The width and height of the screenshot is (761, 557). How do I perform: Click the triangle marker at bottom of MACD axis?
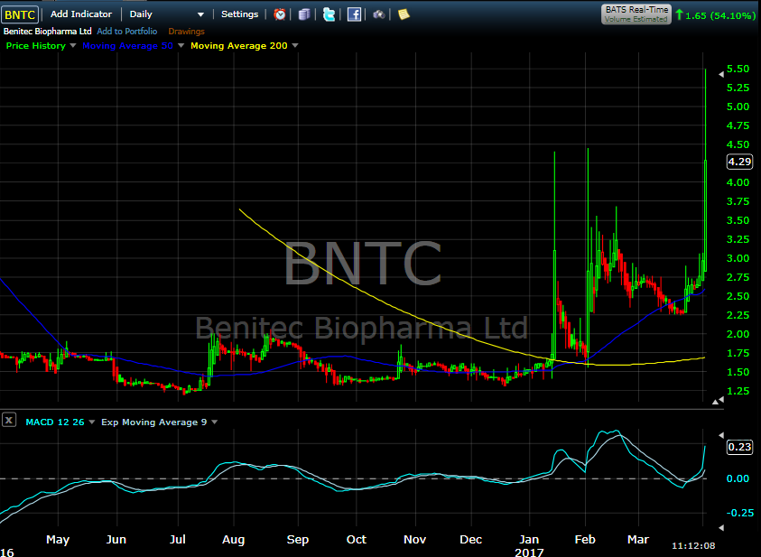pos(720,527)
